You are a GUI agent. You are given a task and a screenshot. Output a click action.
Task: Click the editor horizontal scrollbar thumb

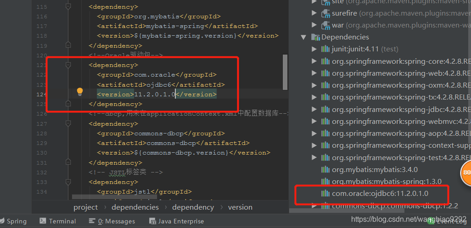tap(114, 197)
